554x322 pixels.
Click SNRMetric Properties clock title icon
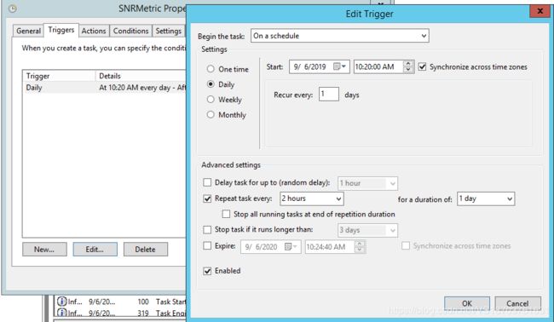point(13,9)
